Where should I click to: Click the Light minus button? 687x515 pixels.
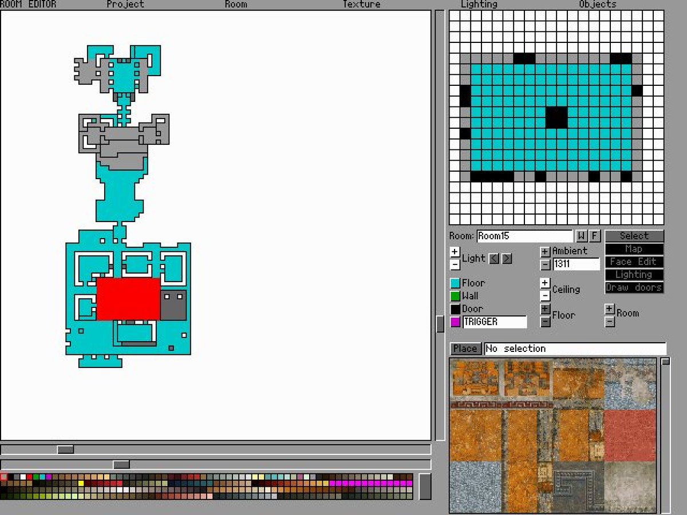pyautogui.click(x=455, y=264)
